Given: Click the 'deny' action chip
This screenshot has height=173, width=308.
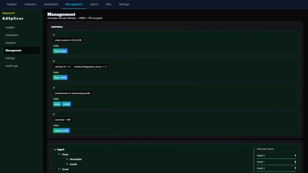Looking at the screenshot, I should (57, 104).
